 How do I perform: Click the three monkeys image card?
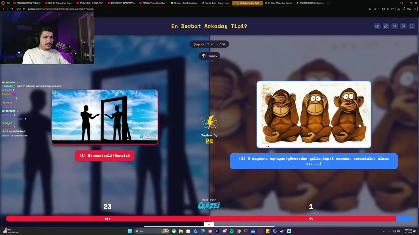point(314,115)
